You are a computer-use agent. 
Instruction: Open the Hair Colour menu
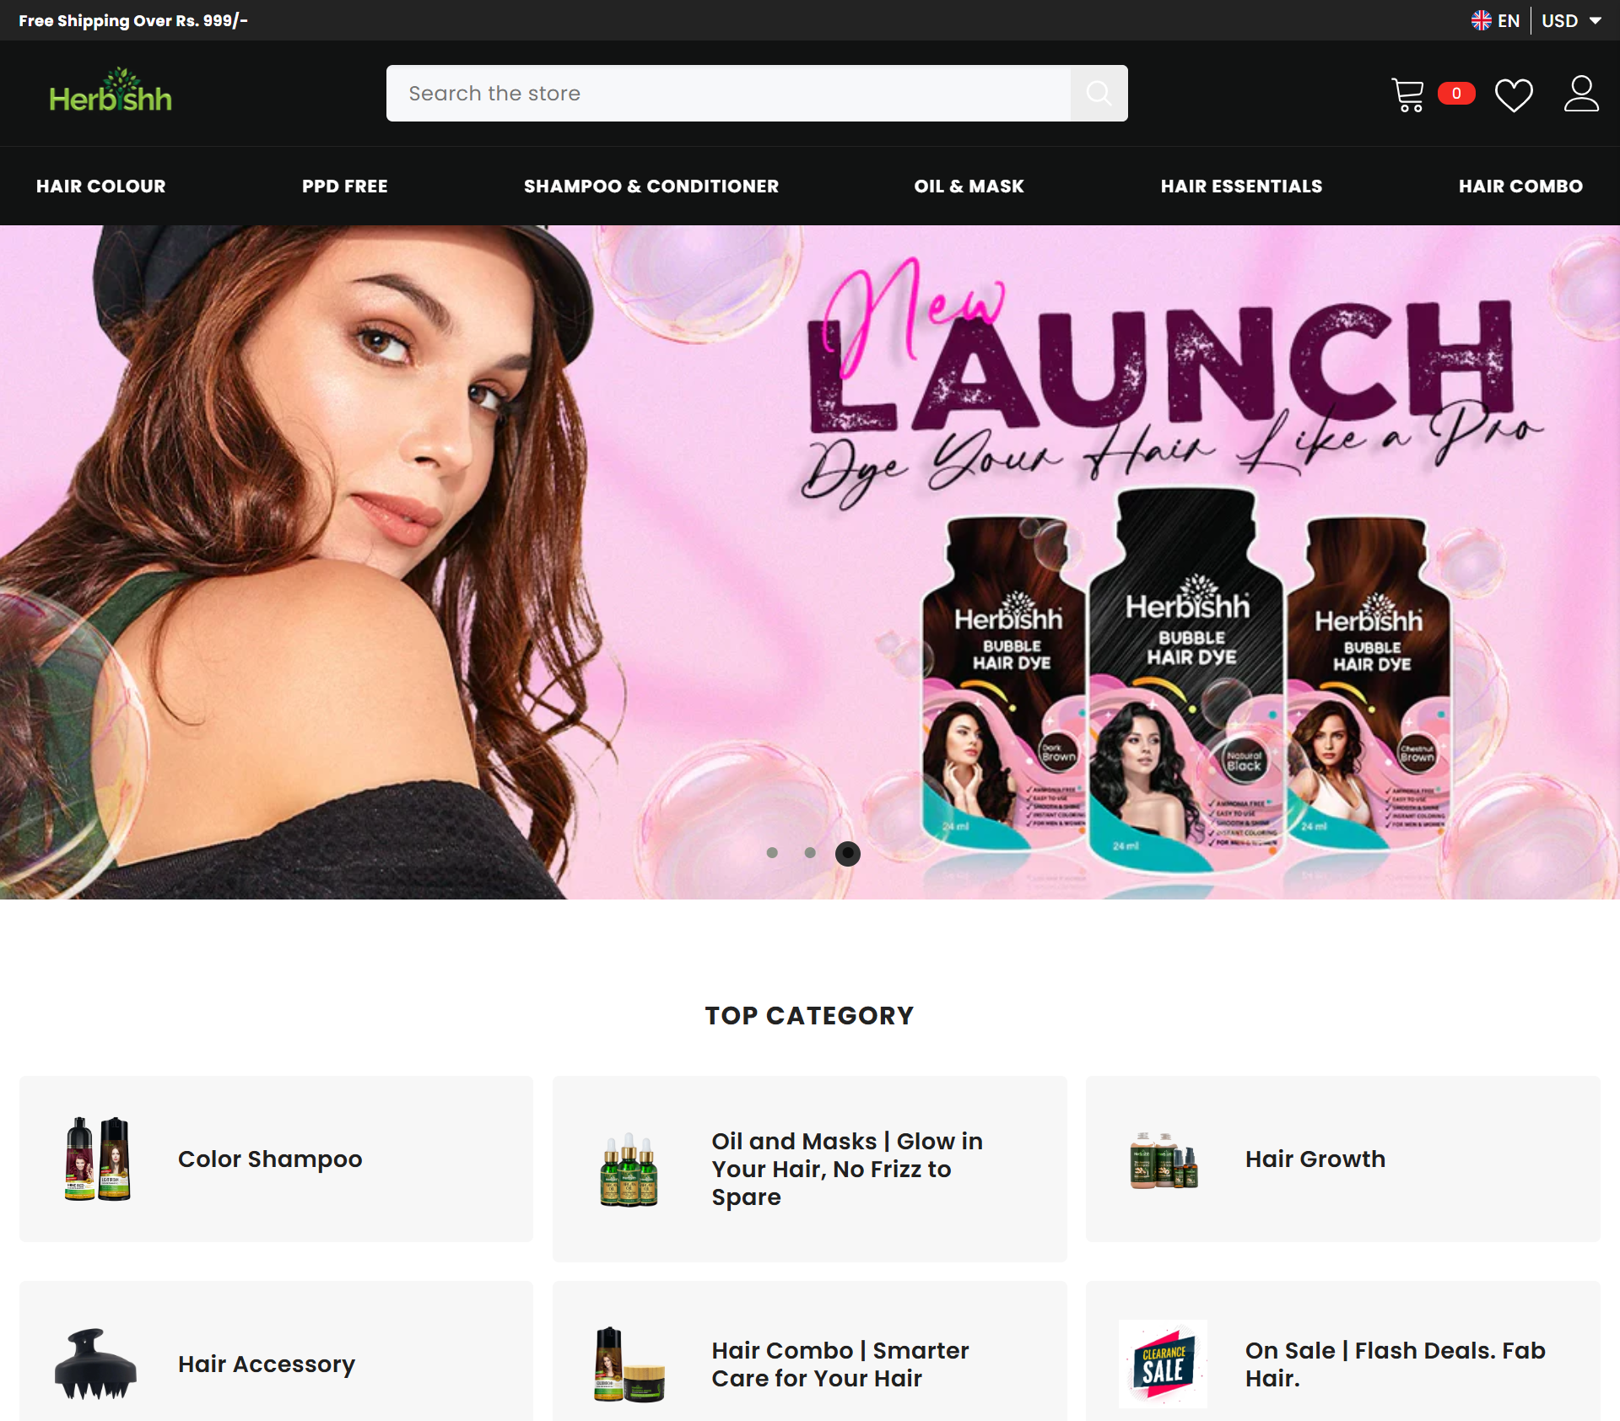pos(100,186)
